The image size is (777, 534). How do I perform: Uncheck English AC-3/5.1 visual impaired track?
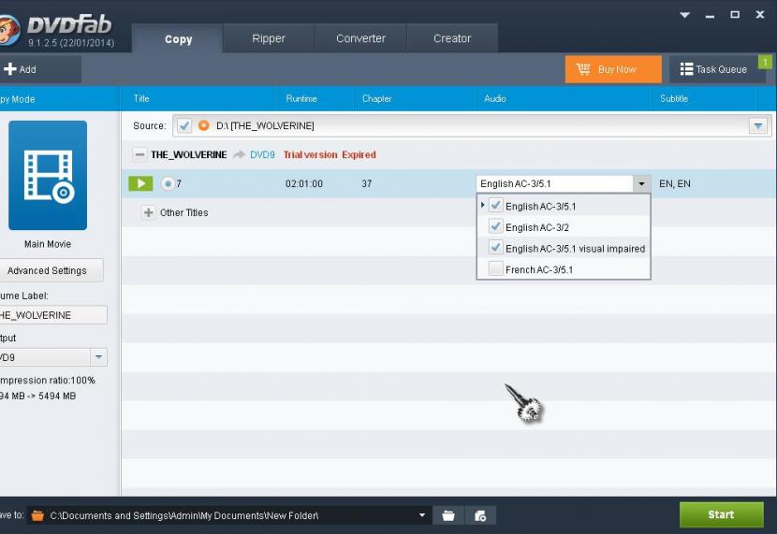pyautogui.click(x=495, y=248)
